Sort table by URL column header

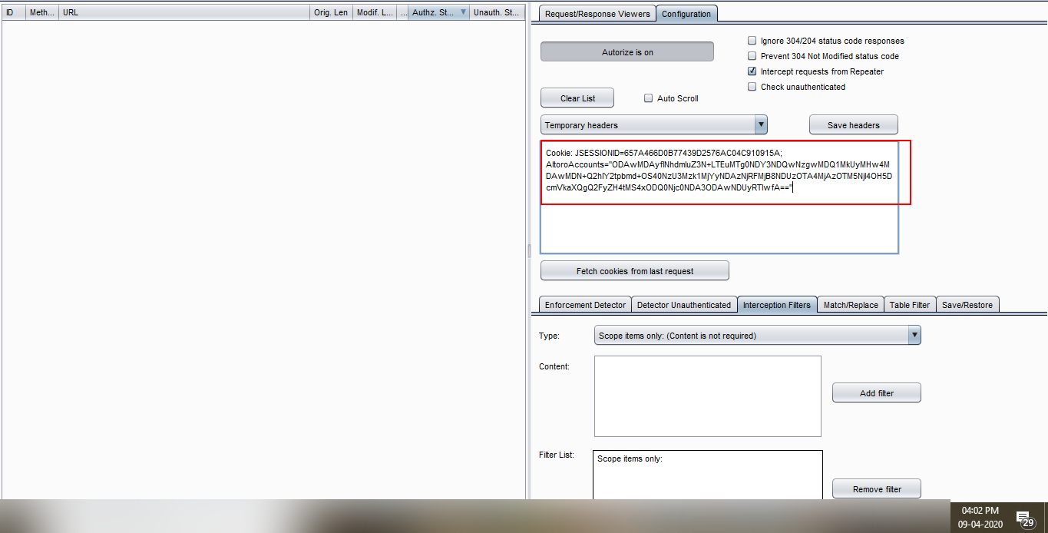point(184,12)
